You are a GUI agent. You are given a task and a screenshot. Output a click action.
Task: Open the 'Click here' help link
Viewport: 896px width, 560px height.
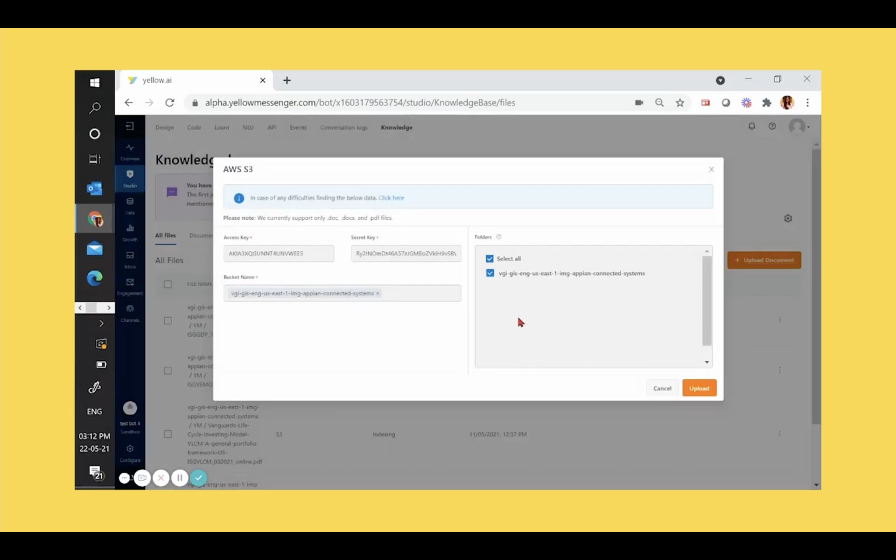(x=391, y=198)
